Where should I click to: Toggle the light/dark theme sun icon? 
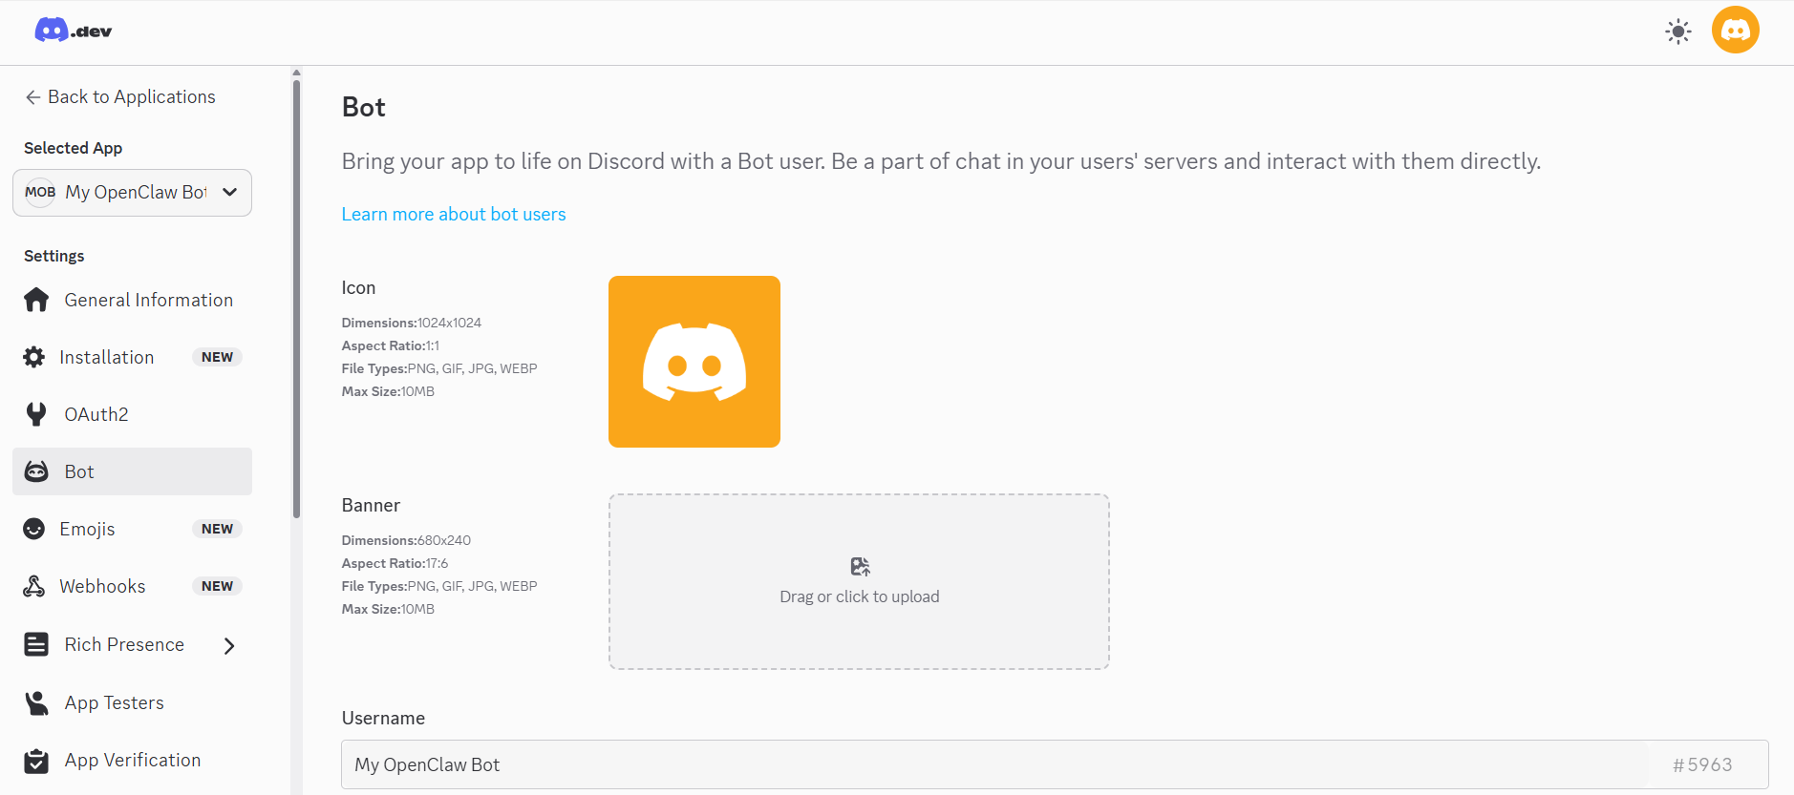pos(1677,31)
